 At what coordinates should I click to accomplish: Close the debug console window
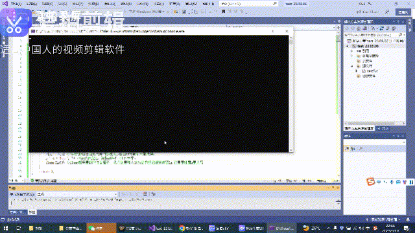(287, 31)
